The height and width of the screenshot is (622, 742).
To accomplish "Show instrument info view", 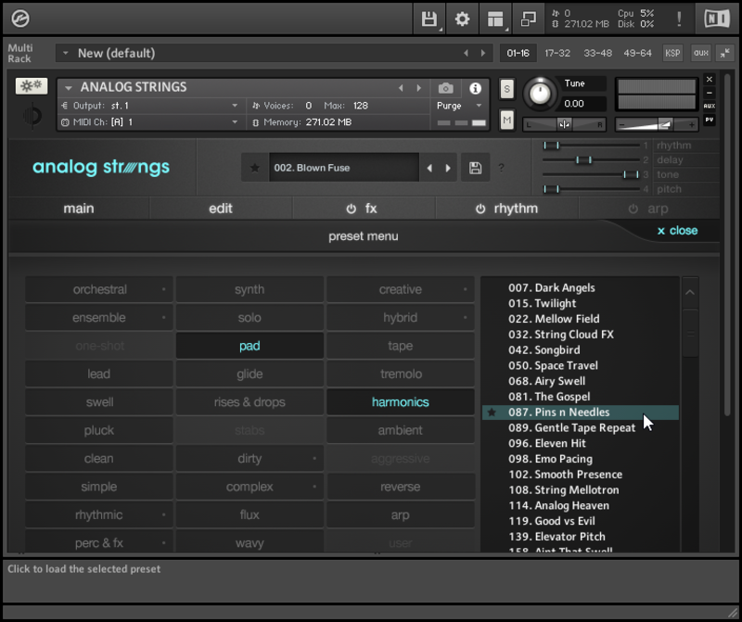I will (x=475, y=88).
